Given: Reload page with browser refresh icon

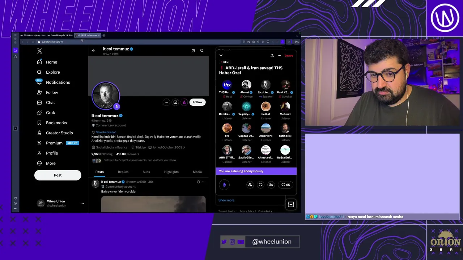Looking at the screenshot, I should [x=33, y=42].
